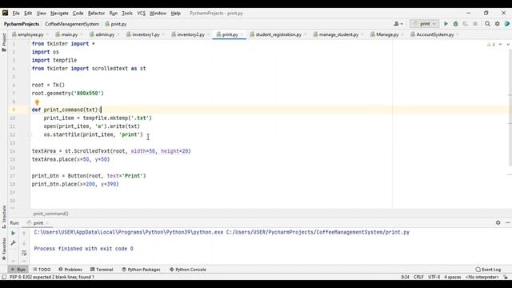Open the Run menu

(x=114, y=13)
